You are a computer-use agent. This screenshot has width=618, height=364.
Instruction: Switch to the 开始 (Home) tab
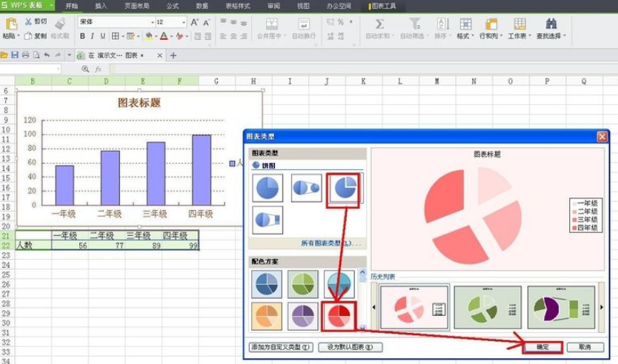coord(71,6)
